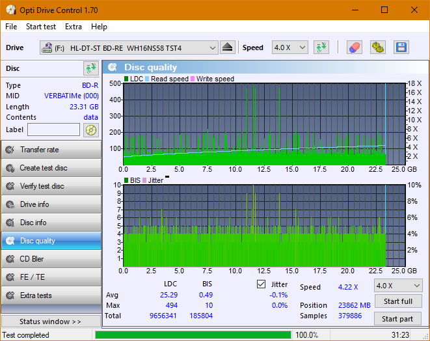Click the Jitter legend swatch
430x341 pixels.
point(144,180)
